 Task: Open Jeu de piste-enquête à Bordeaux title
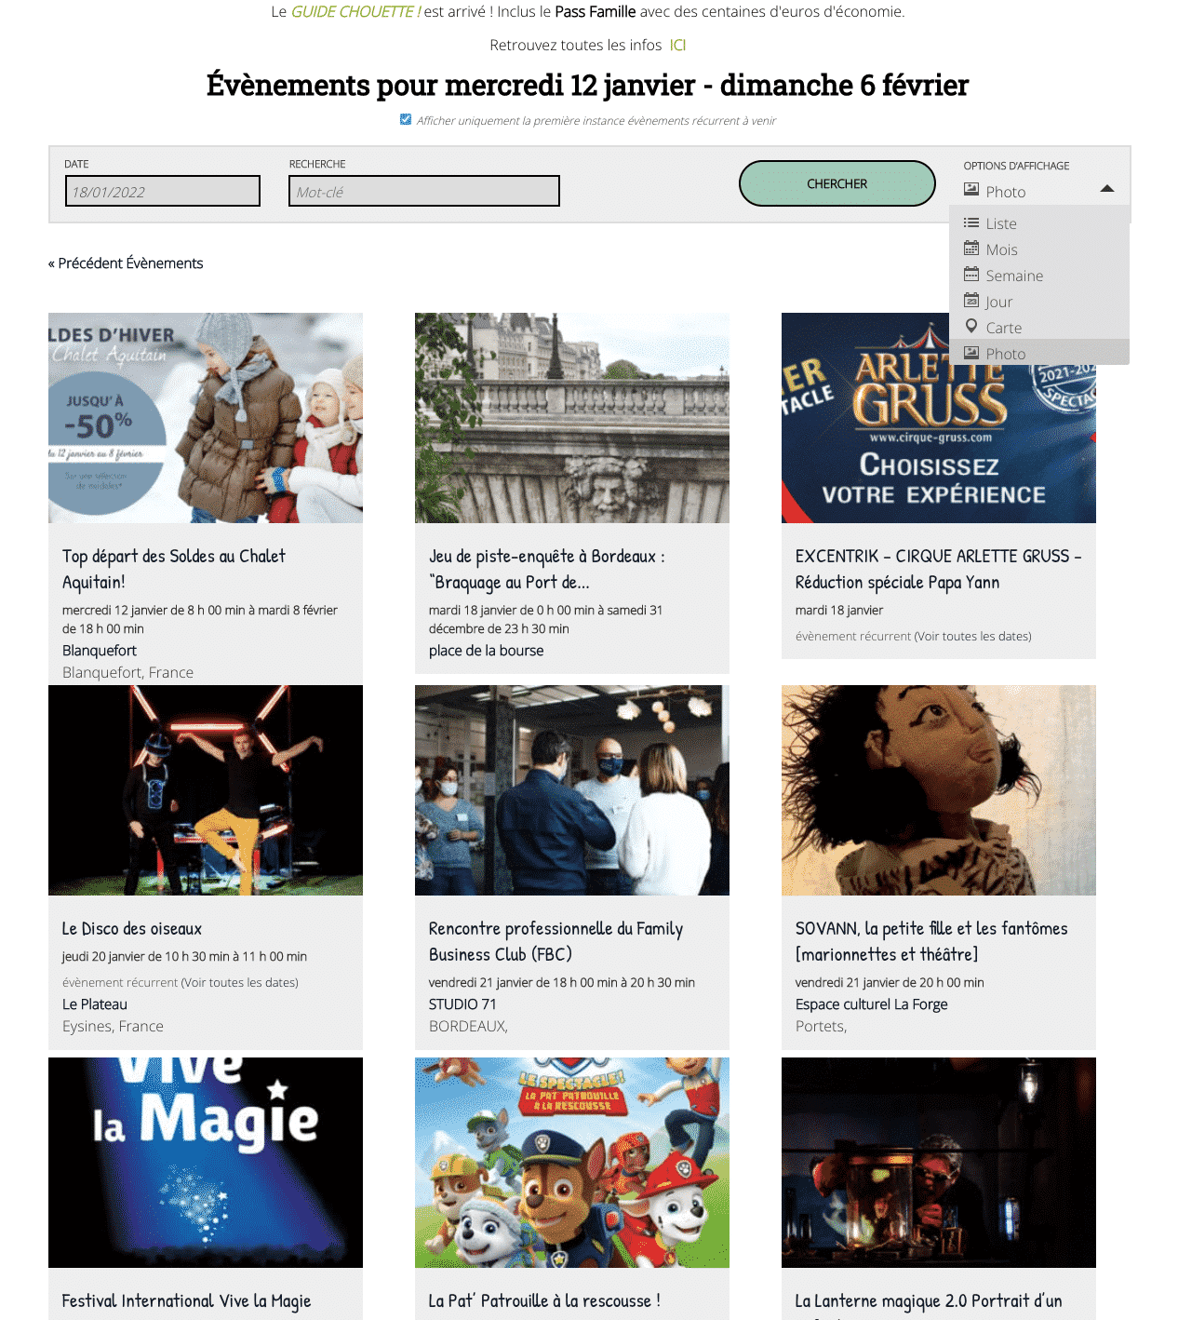point(547,569)
